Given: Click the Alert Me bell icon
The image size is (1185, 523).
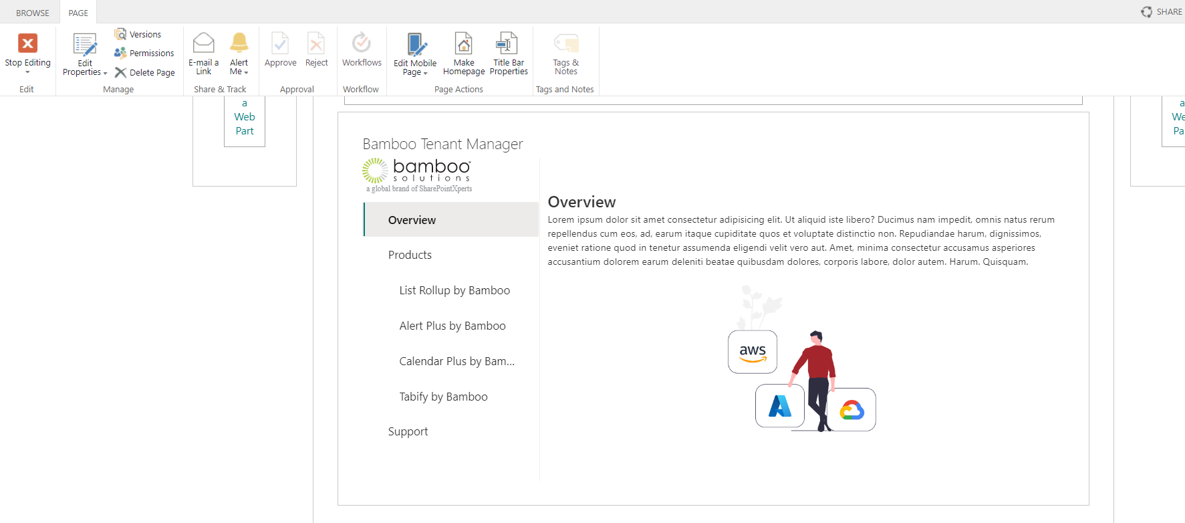Looking at the screenshot, I should (x=239, y=43).
